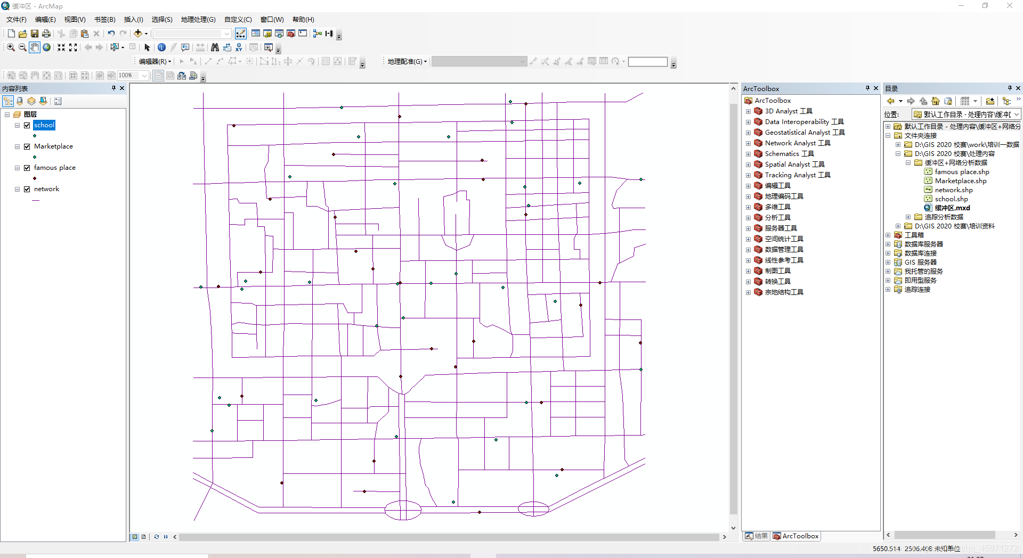This screenshot has height=558, width=1023.
Task: Switch to List By Visibility view
Action: [31, 101]
